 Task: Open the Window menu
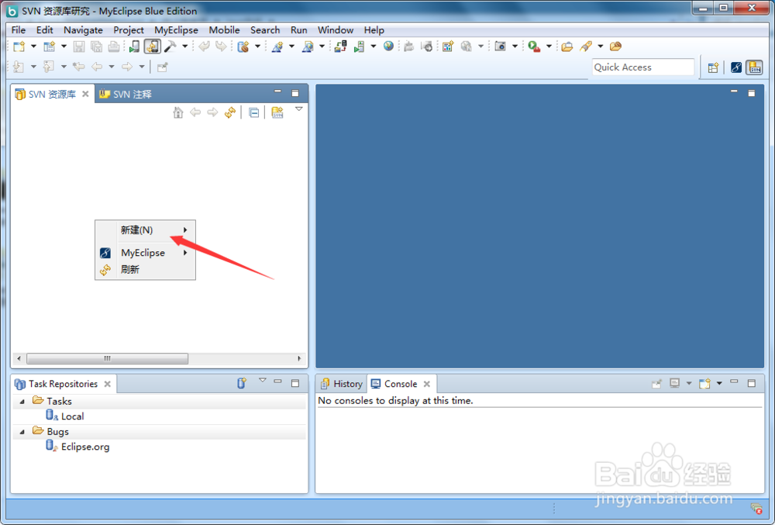tap(336, 30)
